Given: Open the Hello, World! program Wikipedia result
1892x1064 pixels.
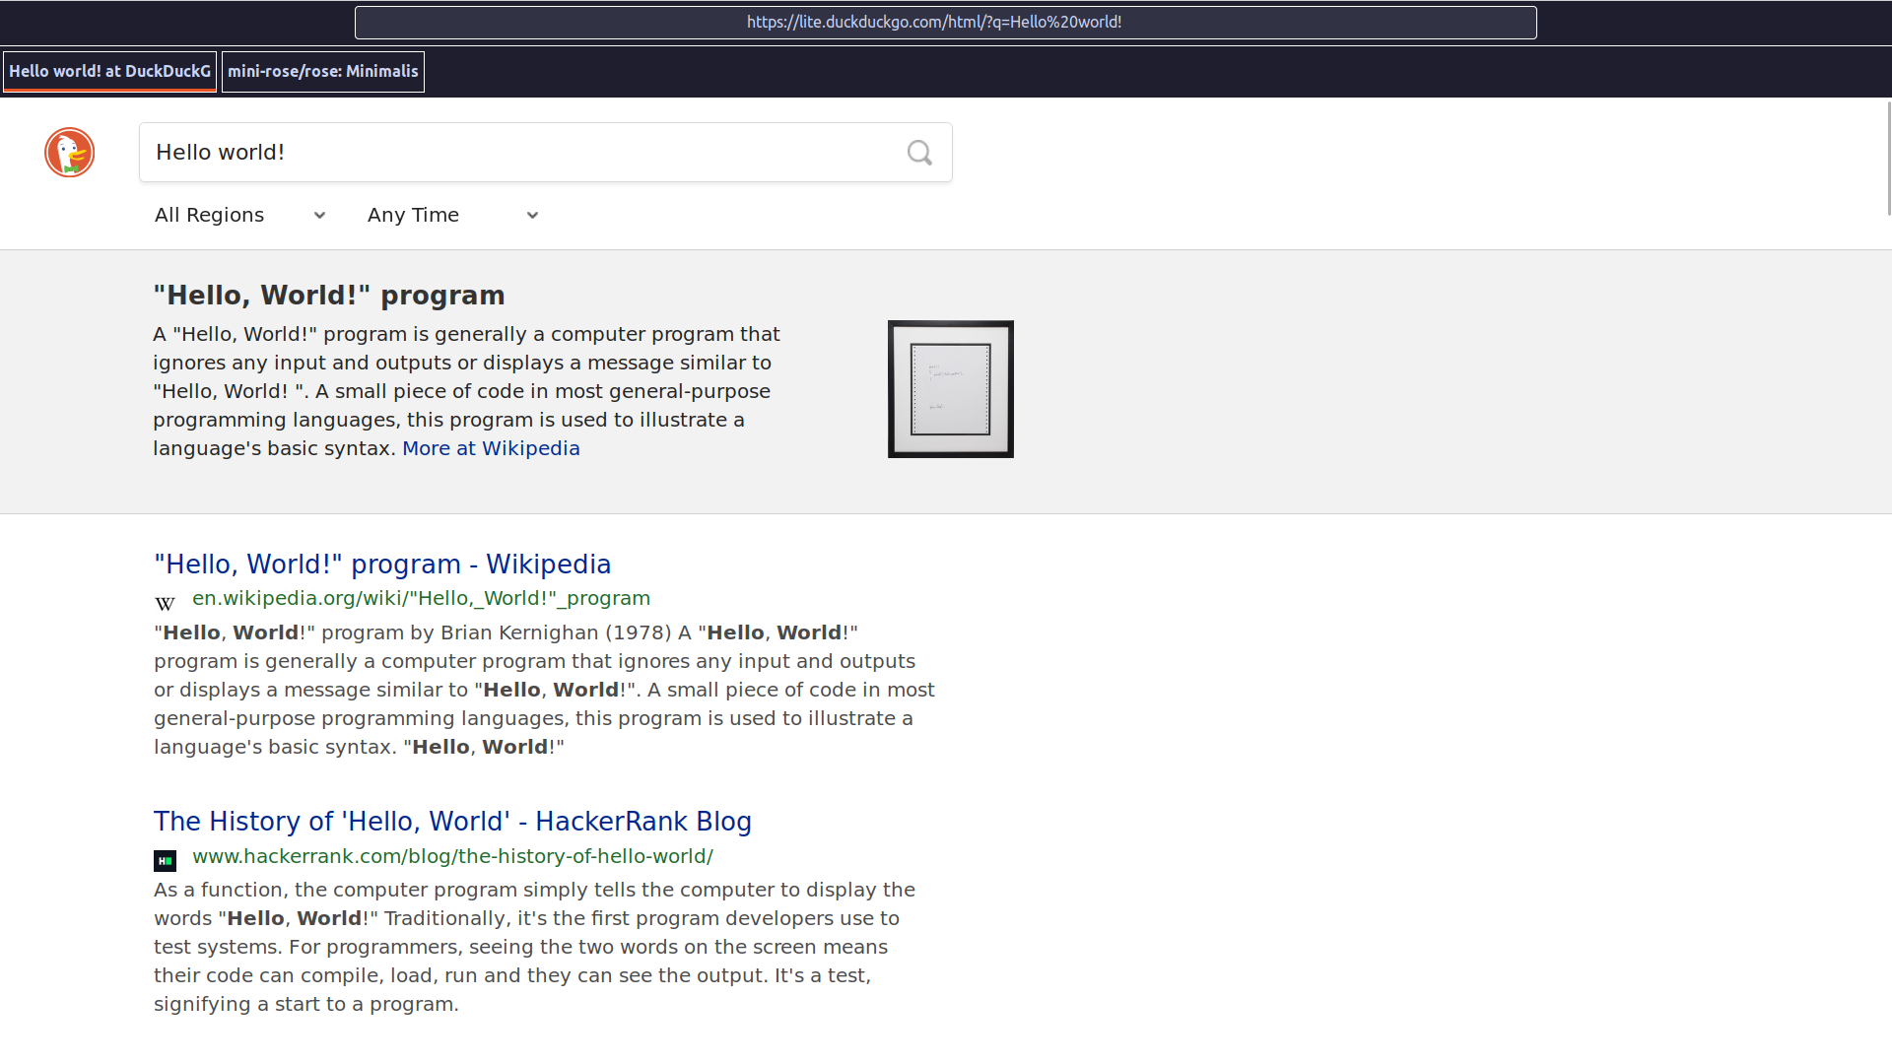Looking at the screenshot, I should pos(382,565).
